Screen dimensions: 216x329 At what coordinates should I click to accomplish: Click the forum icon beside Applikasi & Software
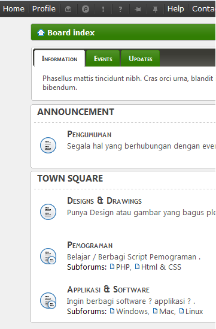coord(48,300)
